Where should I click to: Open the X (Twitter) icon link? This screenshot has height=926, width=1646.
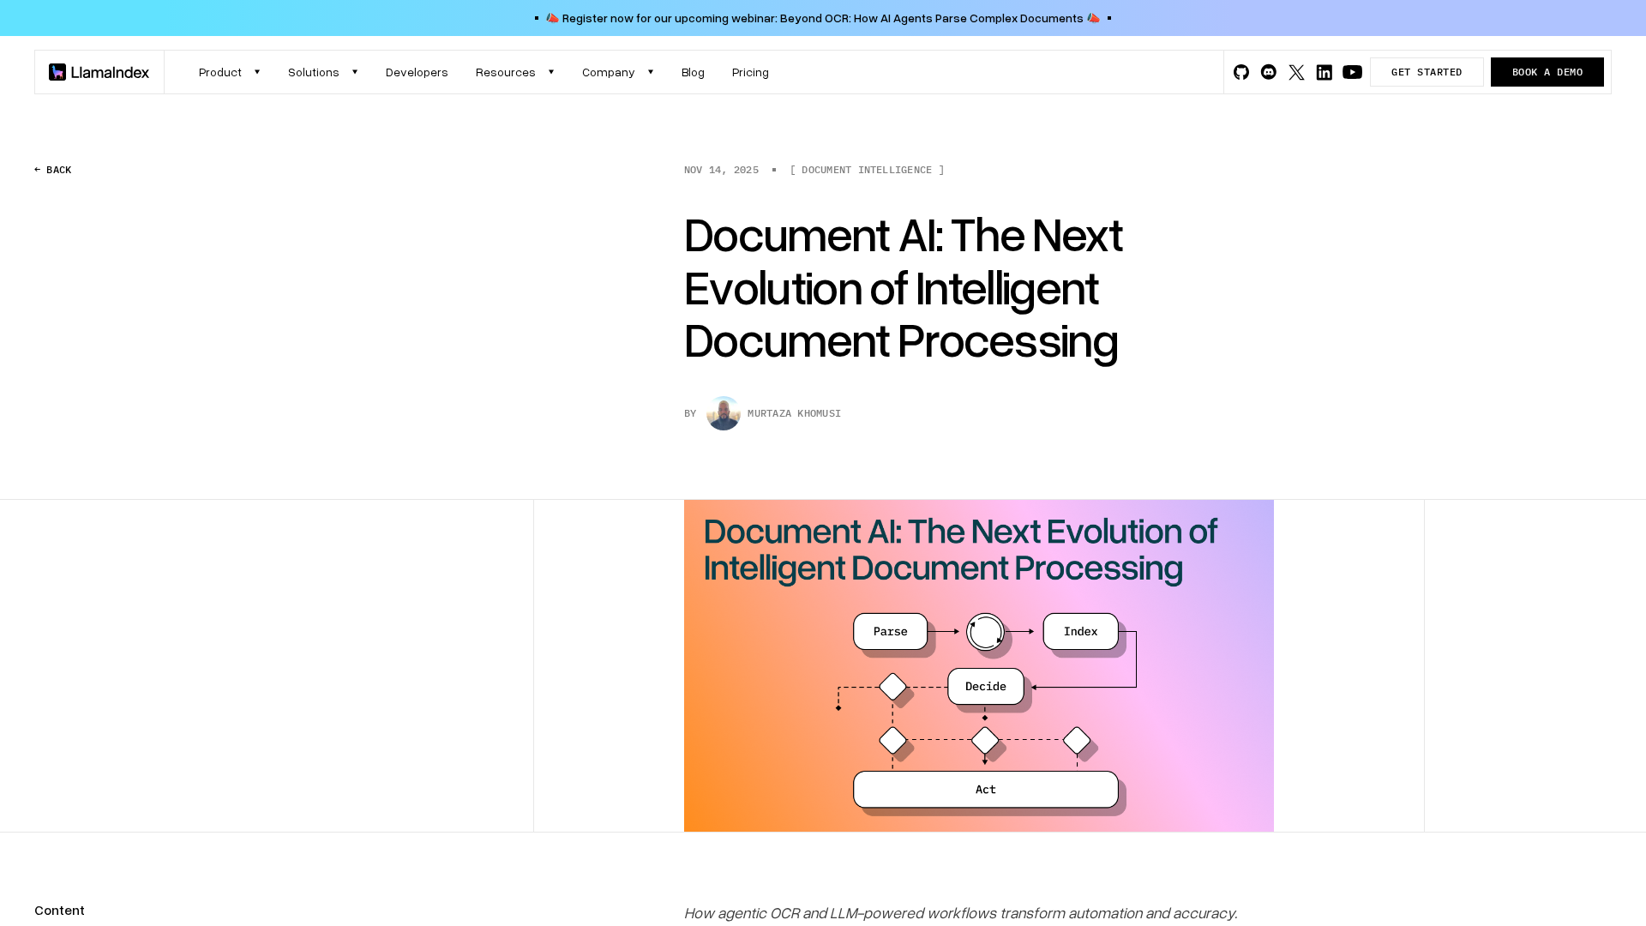1296,72
